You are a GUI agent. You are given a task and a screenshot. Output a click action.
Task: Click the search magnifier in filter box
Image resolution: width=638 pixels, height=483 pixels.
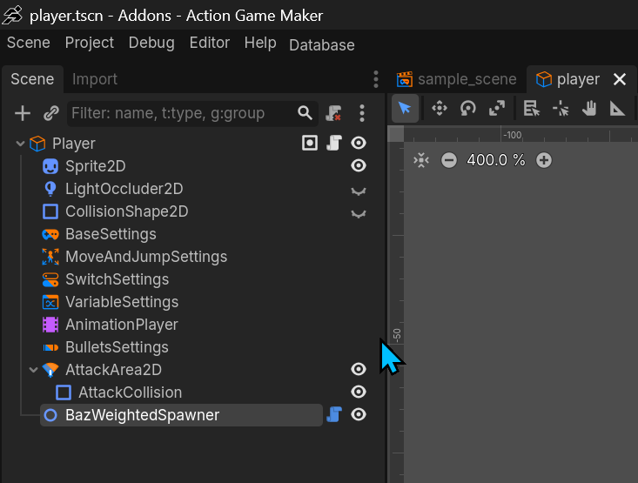point(305,113)
